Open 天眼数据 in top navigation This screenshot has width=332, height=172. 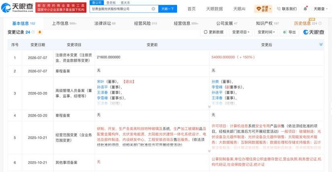point(214,9)
